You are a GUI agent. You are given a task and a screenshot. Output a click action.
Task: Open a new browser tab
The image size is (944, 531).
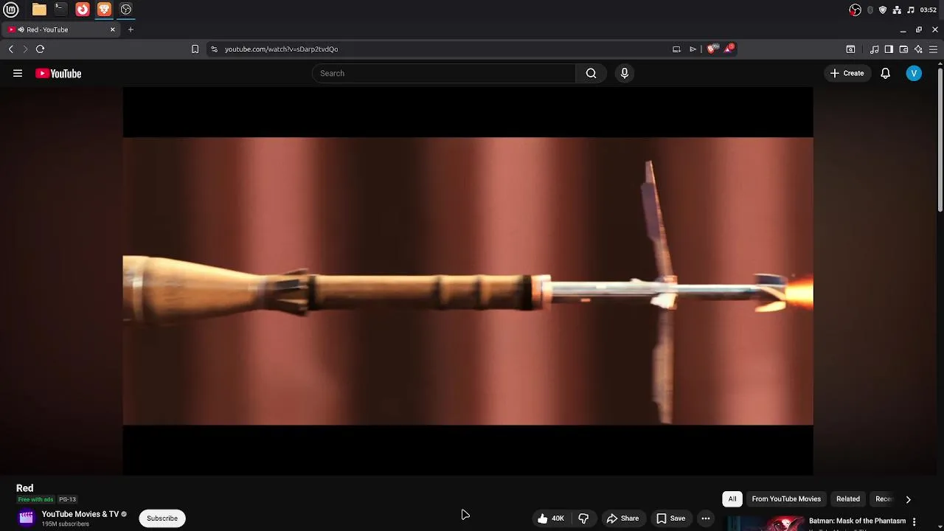131,29
